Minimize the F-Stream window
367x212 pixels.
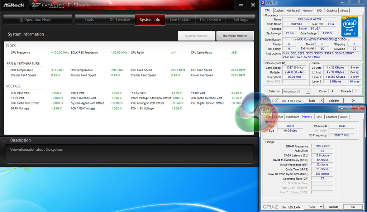241,5
